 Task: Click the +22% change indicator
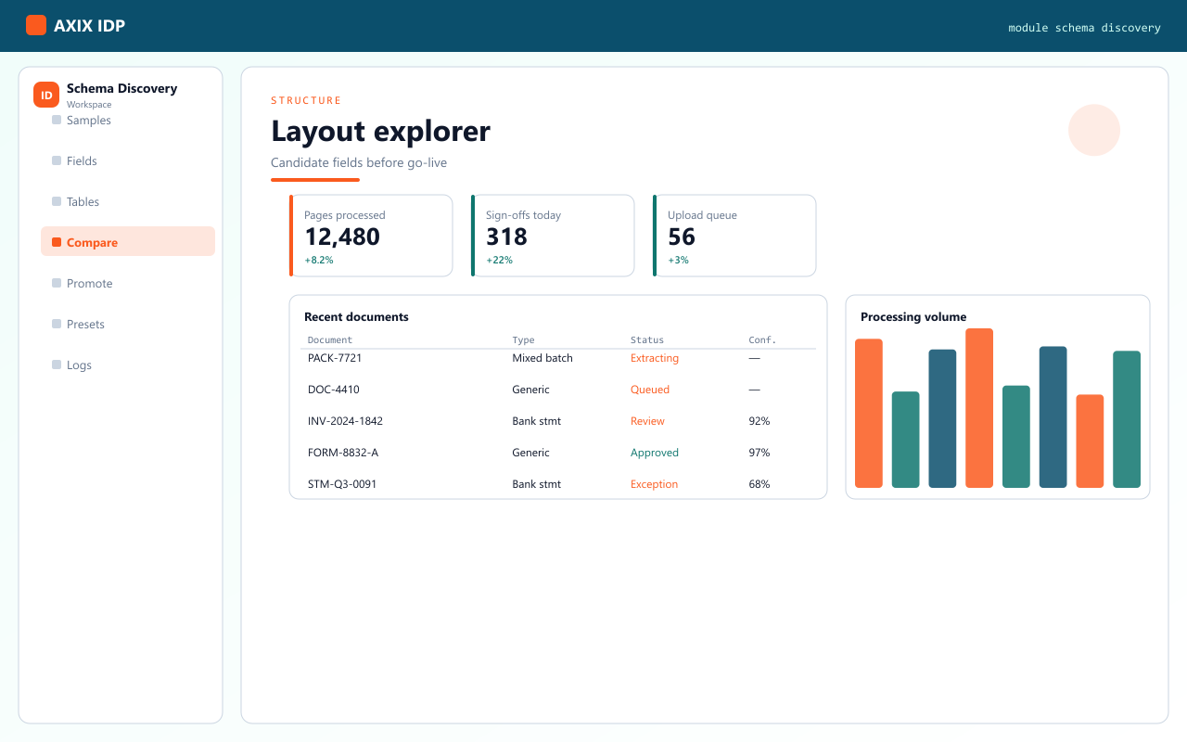click(x=499, y=261)
